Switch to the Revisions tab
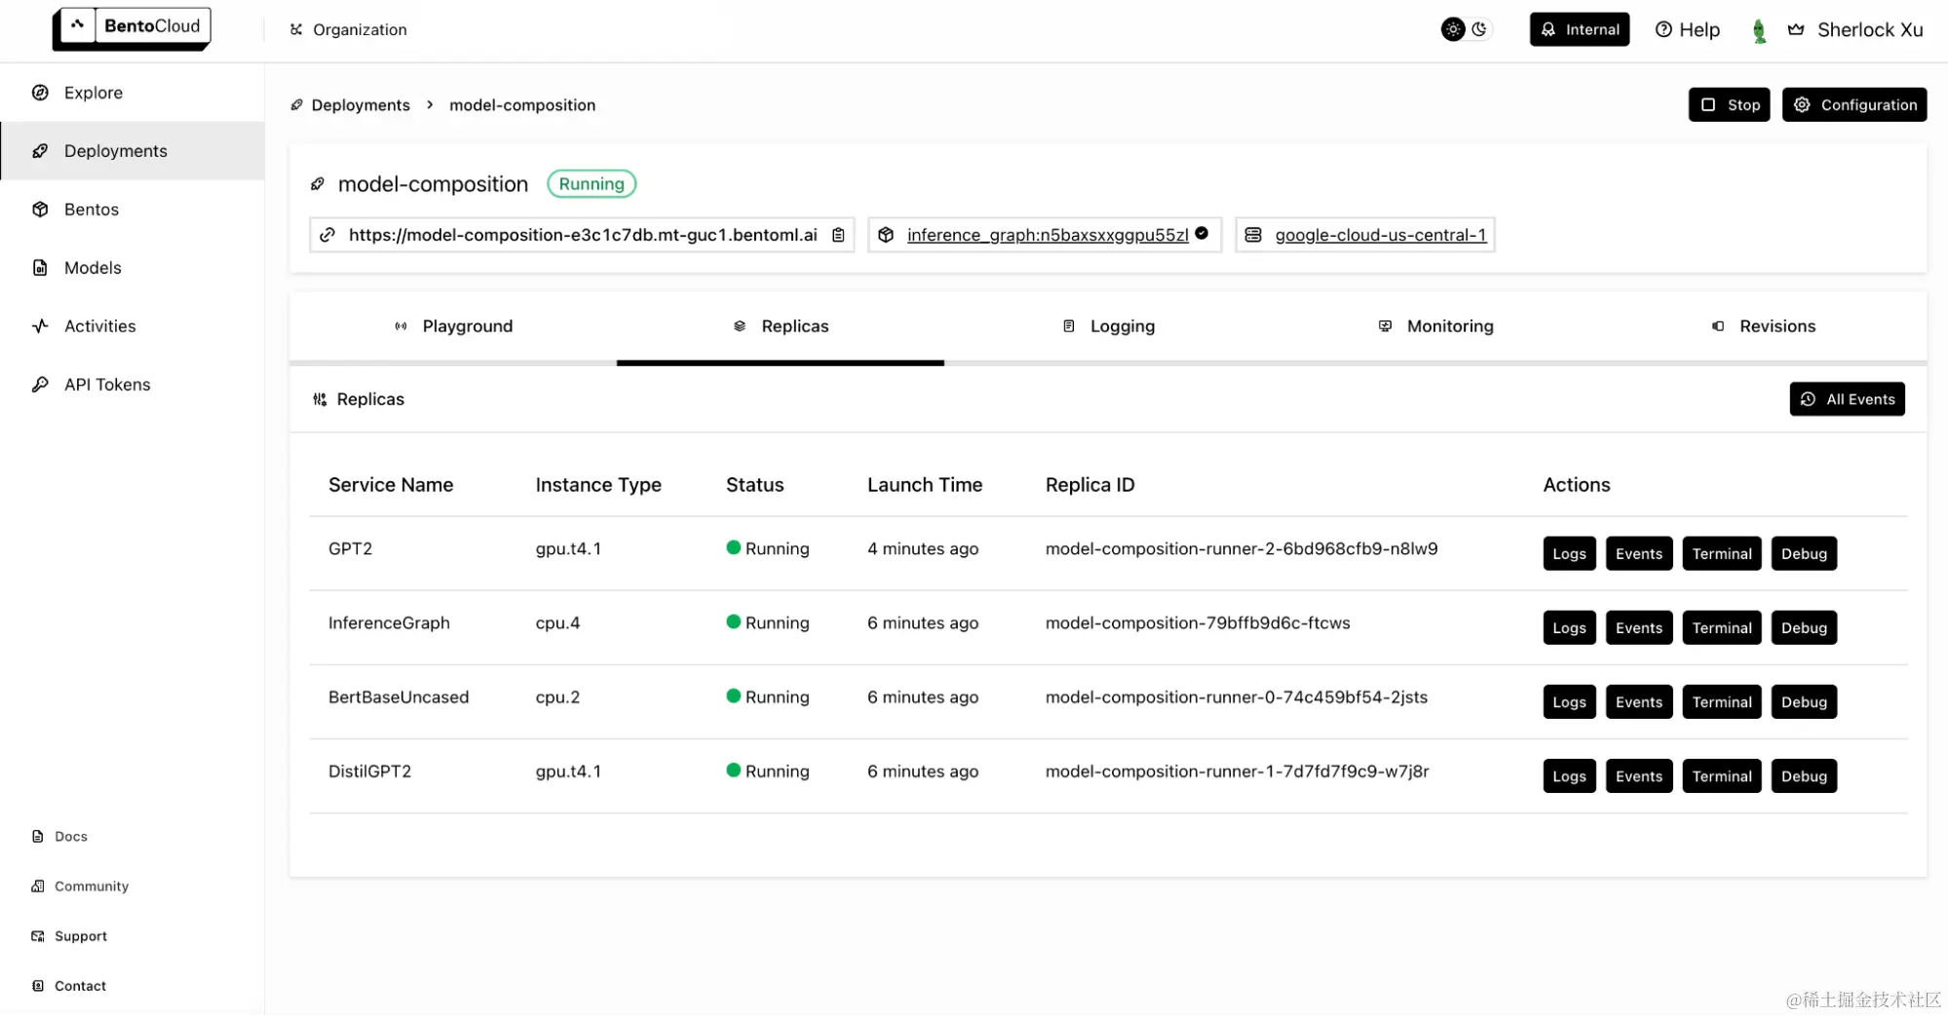1948x1016 pixels. tap(1763, 326)
